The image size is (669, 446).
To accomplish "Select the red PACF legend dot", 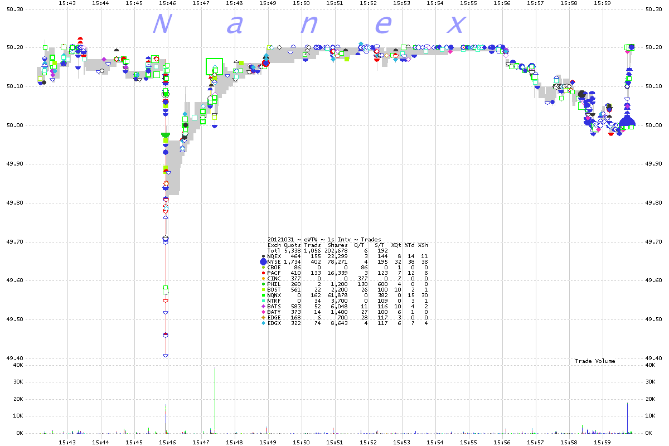I will 264,273.
